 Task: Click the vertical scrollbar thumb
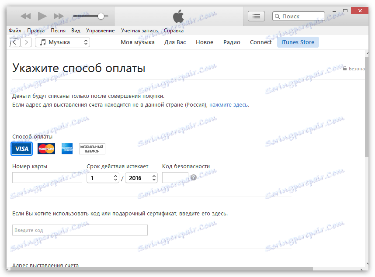[367, 107]
